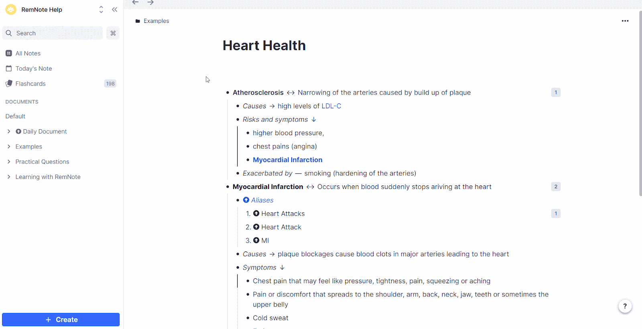Screen dimensions: 642x329
Task: Open Flashcards queue in the sidebar
Action: click(30, 84)
